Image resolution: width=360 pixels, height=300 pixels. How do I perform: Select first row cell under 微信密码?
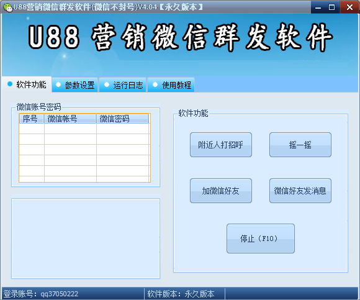pos(123,129)
